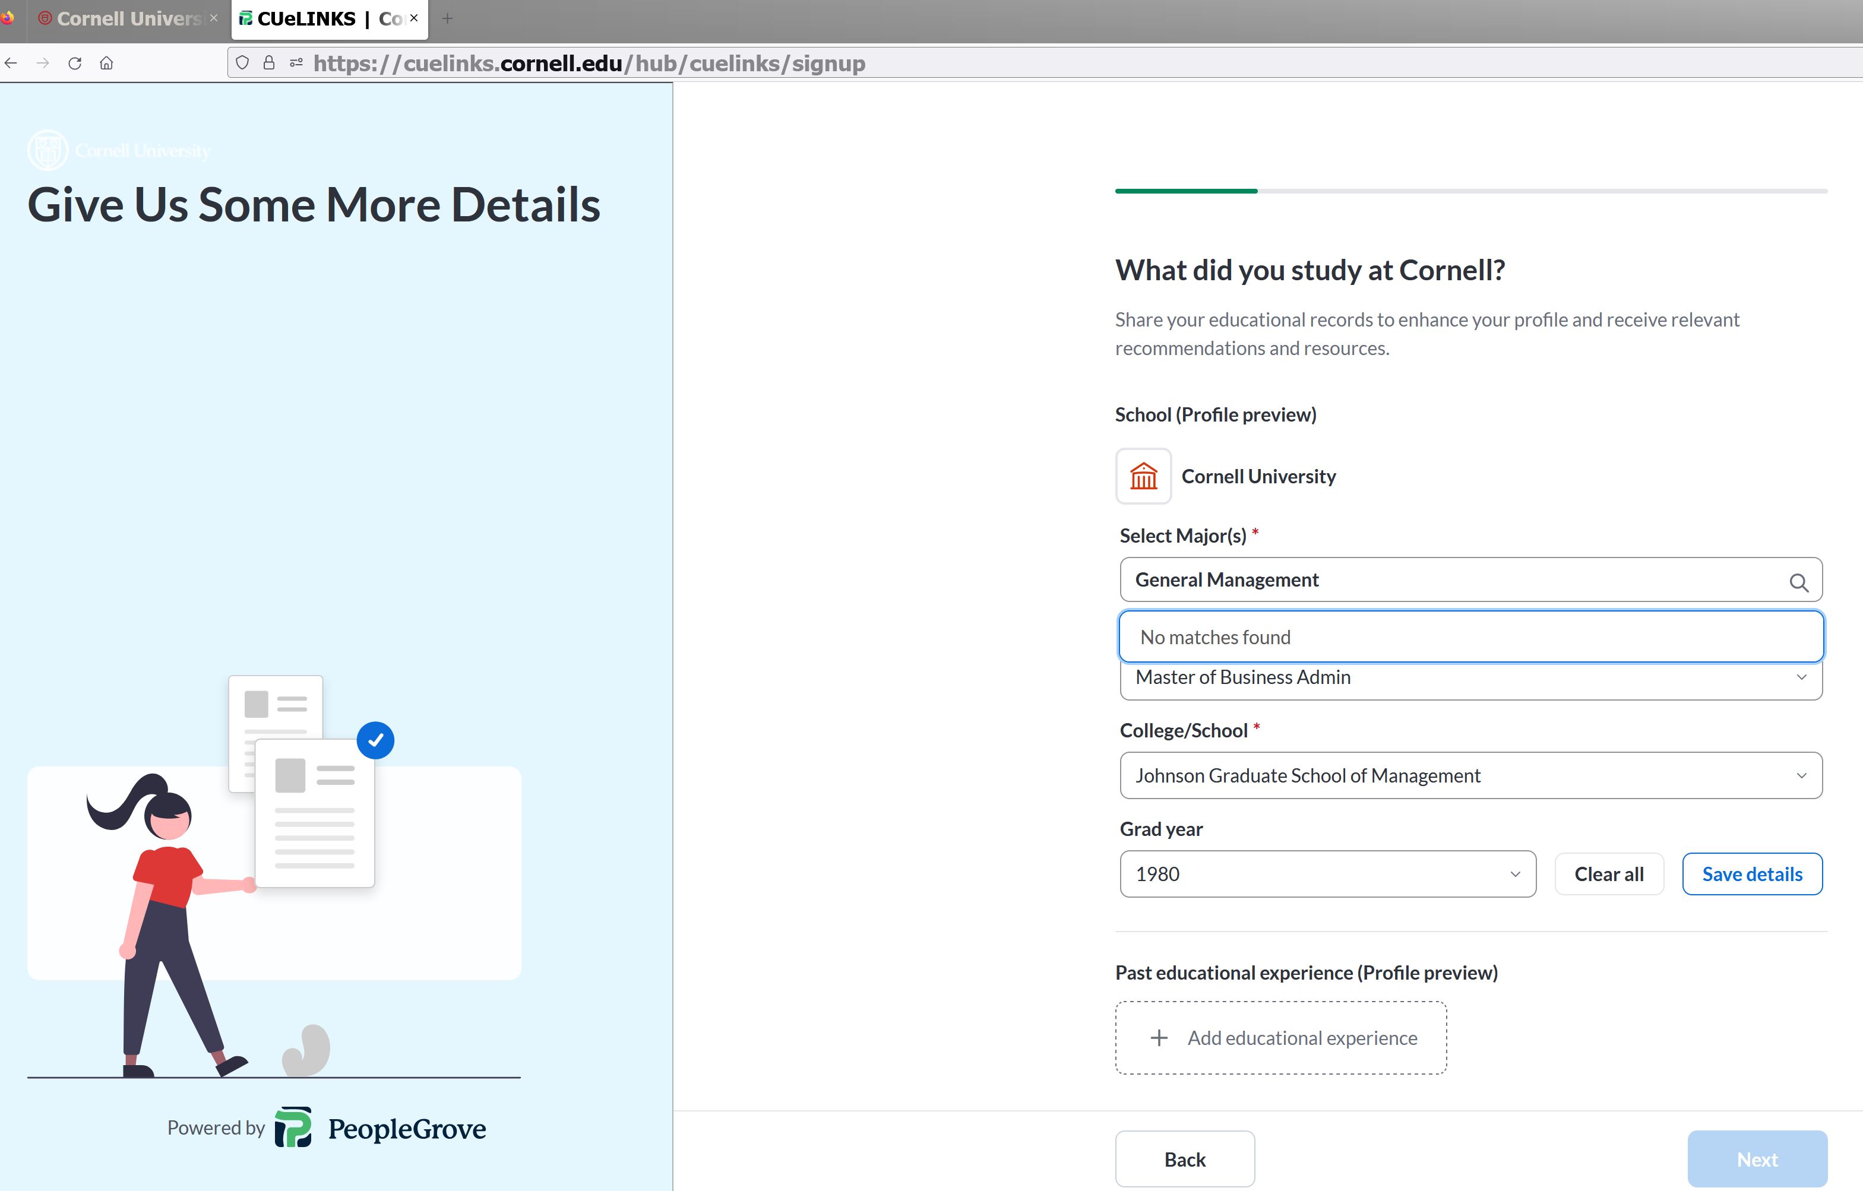Click the Cornell University building icon
This screenshot has height=1191, width=1863.
point(1143,476)
